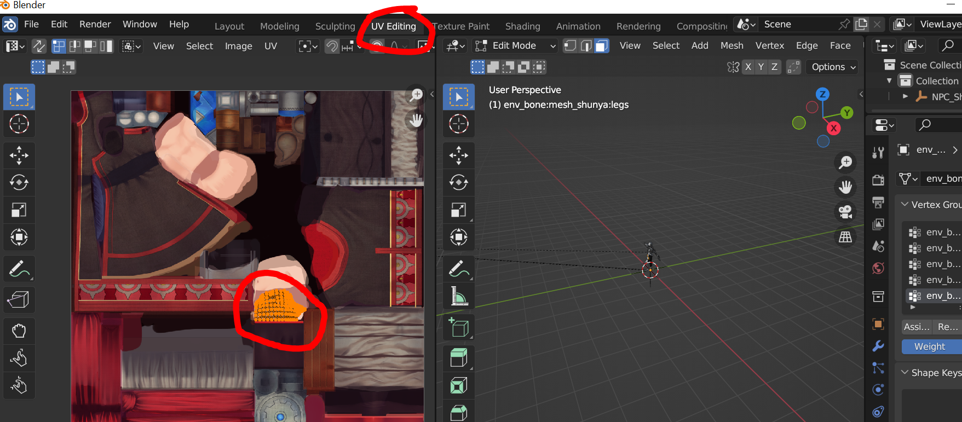Toggle snapping magnet in the UV editor

tap(332, 46)
